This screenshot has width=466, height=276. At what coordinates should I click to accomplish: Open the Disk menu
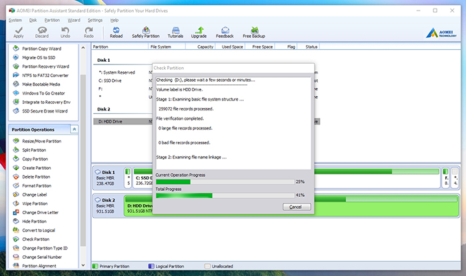tap(33, 20)
